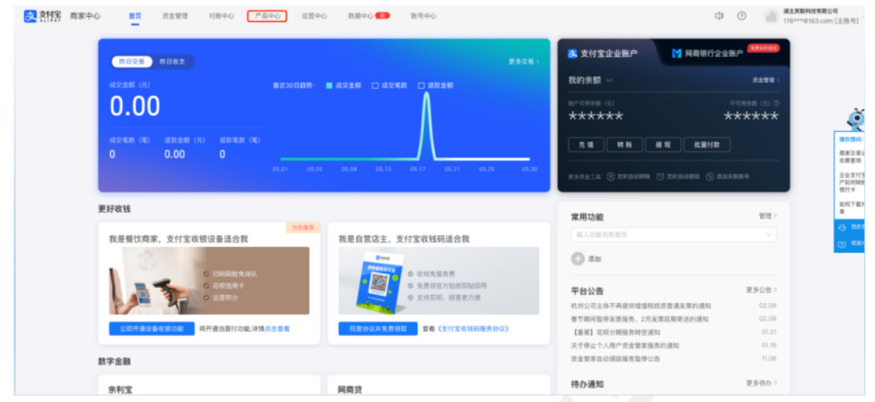Open notice 【重要】花呗分期服务转签通知
This screenshot has width=875, height=402.
615,332
